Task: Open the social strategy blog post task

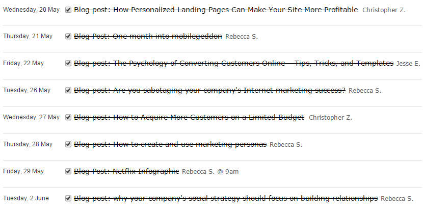Action: pos(225,198)
